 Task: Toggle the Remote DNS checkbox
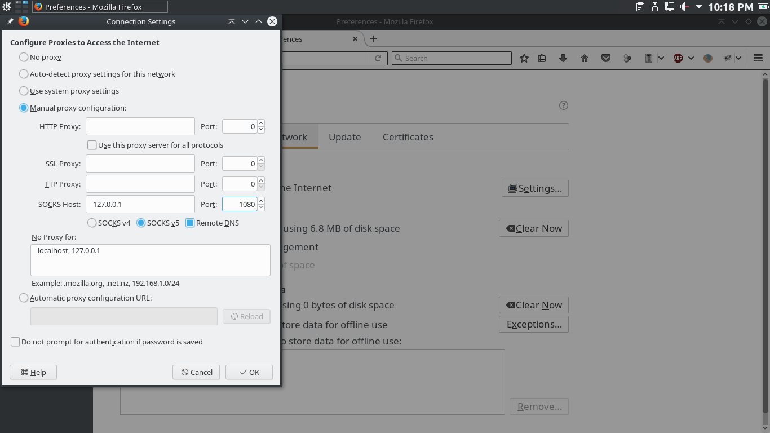190,223
